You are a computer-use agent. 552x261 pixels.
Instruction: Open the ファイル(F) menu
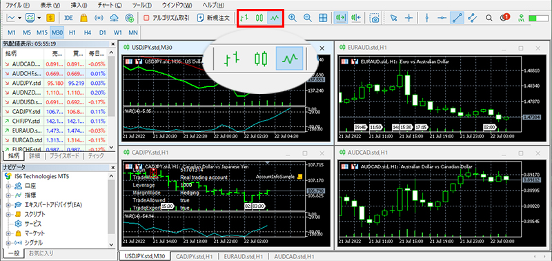(18, 5)
